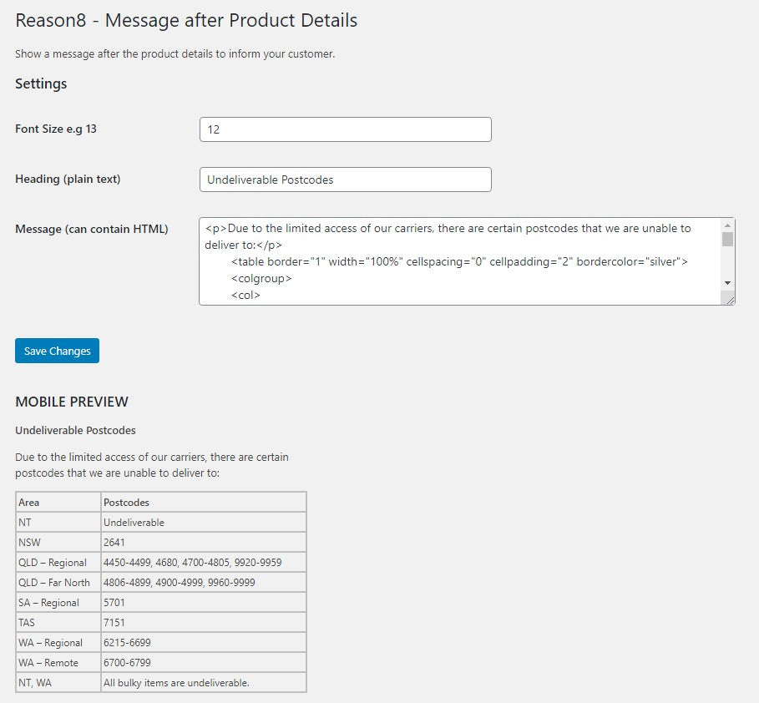Screen dimensions: 759x703
Task: Grab the Message textarea resize handle
Action: coord(730,300)
